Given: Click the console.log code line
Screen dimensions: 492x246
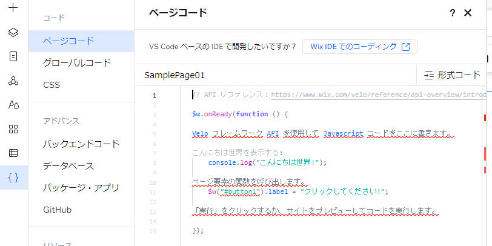Looking at the screenshot, I should click(267, 163).
